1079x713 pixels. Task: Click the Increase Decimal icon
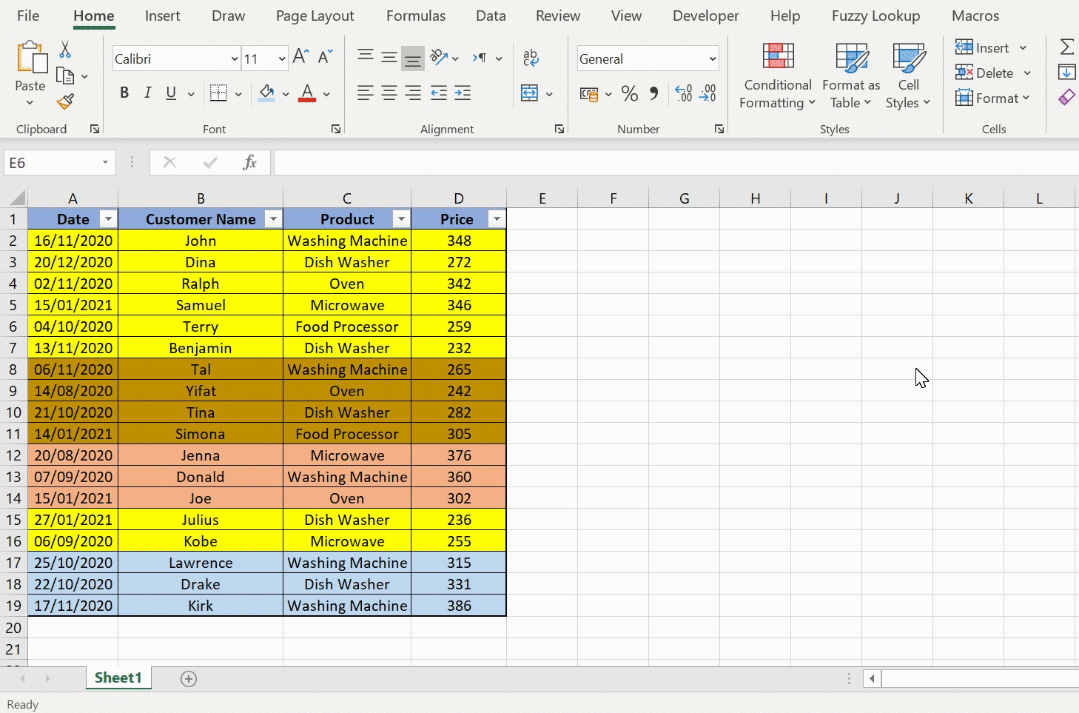[x=684, y=93]
